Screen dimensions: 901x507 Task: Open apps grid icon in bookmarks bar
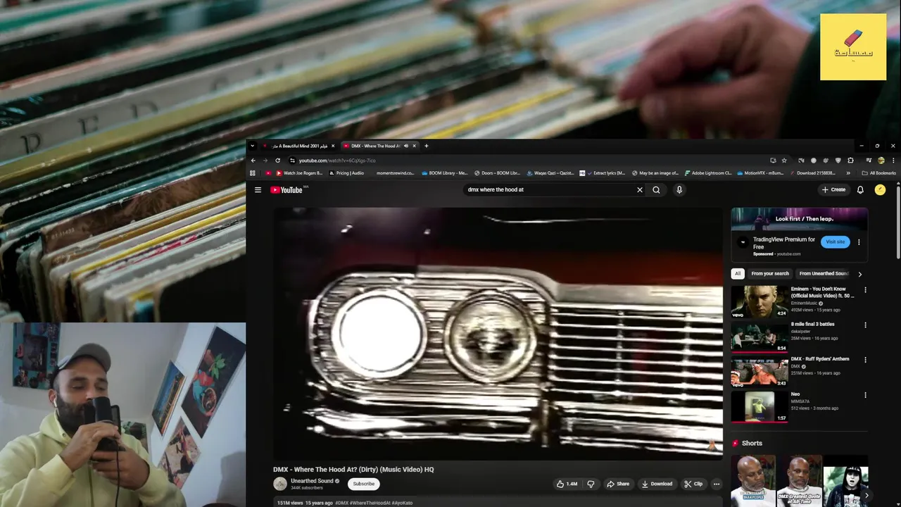(x=253, y=173)
